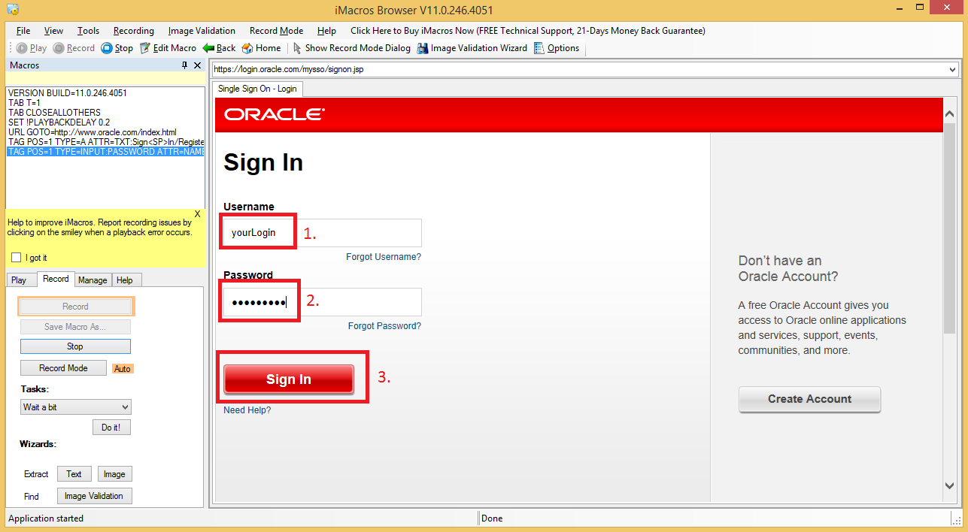Open the address bar URL dropdown
The image size is (968, 532).
(953, 69)
